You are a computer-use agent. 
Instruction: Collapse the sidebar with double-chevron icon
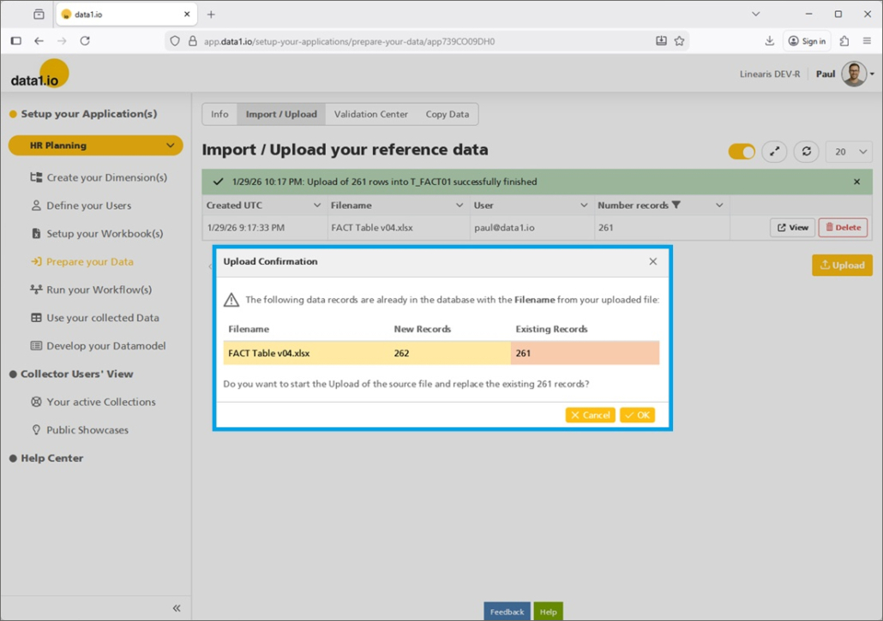177,608
